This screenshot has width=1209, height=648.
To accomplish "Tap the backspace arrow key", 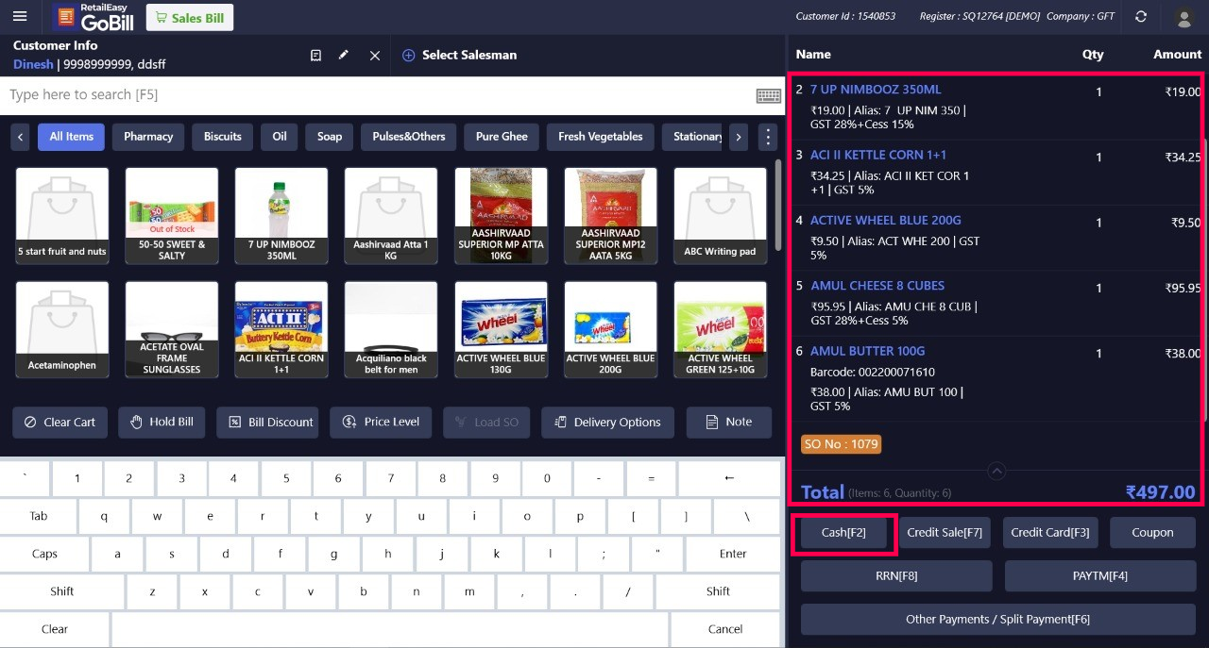I will pyautogui.click(x=729, y=478).
